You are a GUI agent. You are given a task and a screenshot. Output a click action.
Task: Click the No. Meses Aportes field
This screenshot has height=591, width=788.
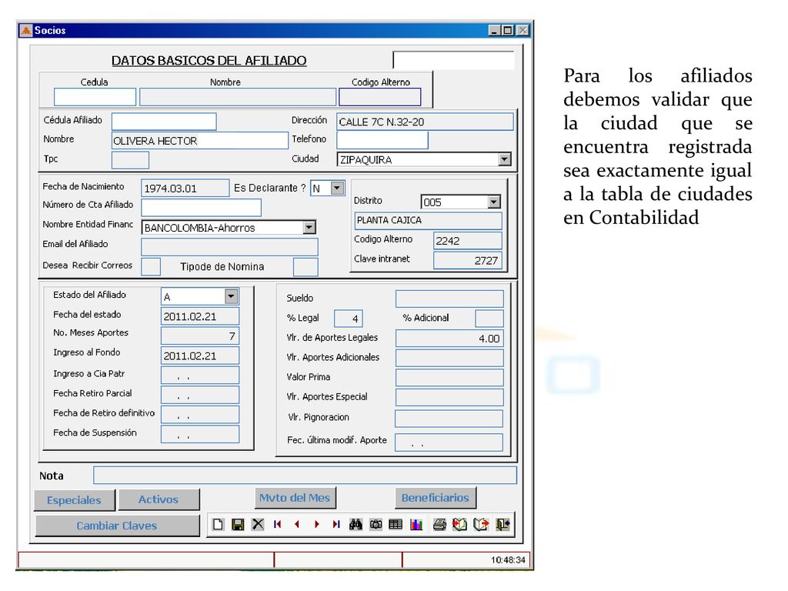click(200, 336)
